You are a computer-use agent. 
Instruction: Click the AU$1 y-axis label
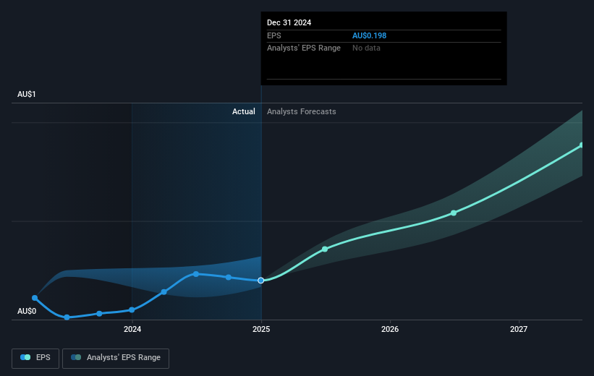click(x=27, y=94)
